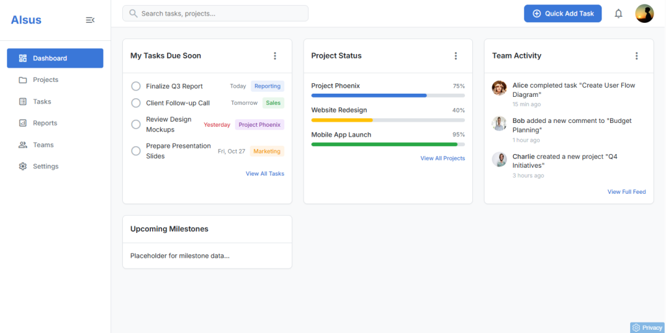Tick the Prepare Presentation Slides task circle
666x333 pixels.
pyautogui.click(x=136, y=151)
